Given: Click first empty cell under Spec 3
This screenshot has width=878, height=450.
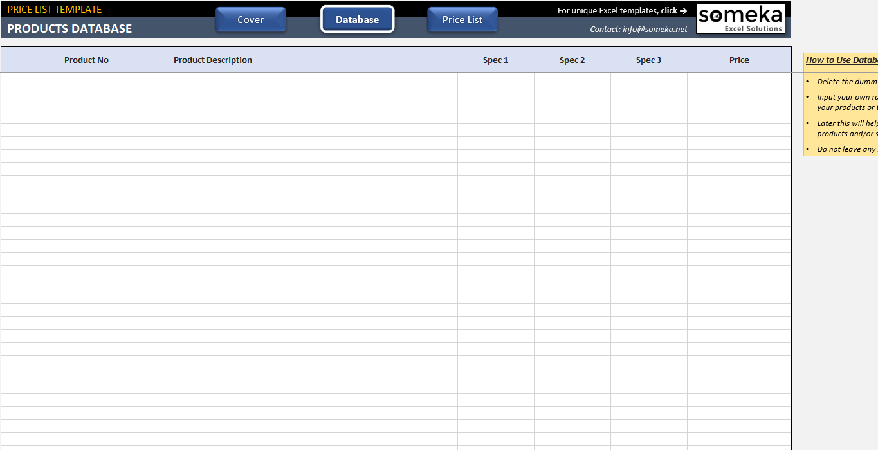Looking at the screenshot, I should tap(649, 79).
